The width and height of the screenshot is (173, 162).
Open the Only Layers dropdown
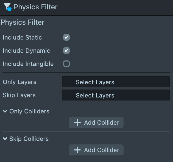(116, 82)
